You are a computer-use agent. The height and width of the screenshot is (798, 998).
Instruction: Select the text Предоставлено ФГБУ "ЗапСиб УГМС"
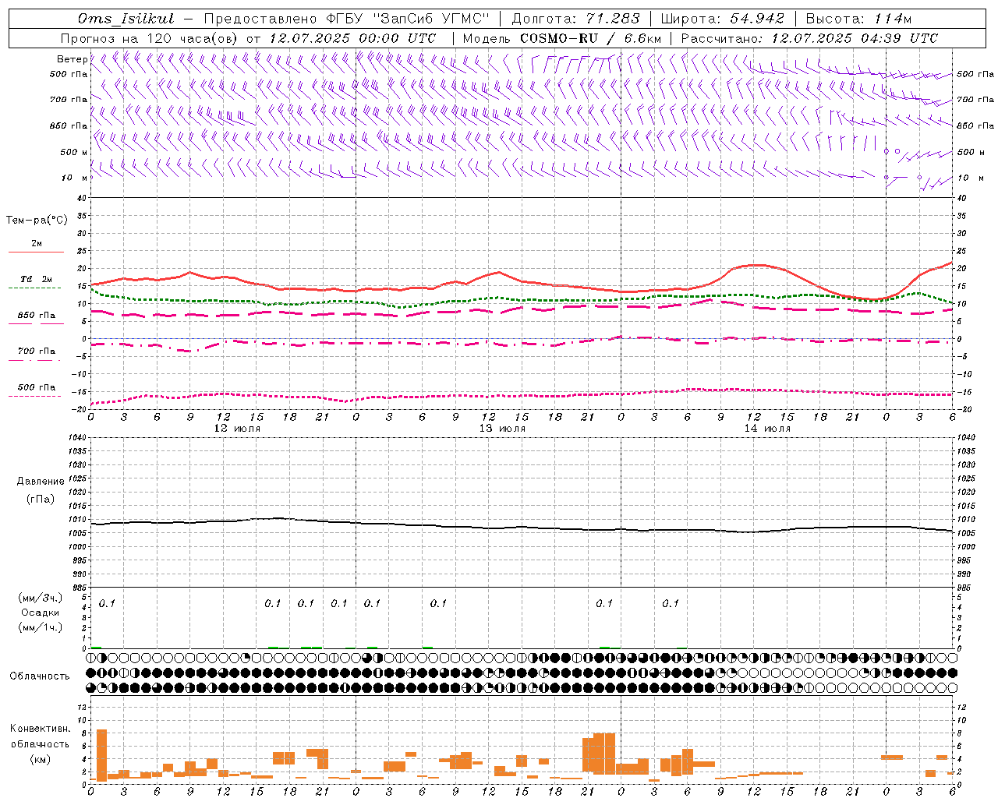346,19
